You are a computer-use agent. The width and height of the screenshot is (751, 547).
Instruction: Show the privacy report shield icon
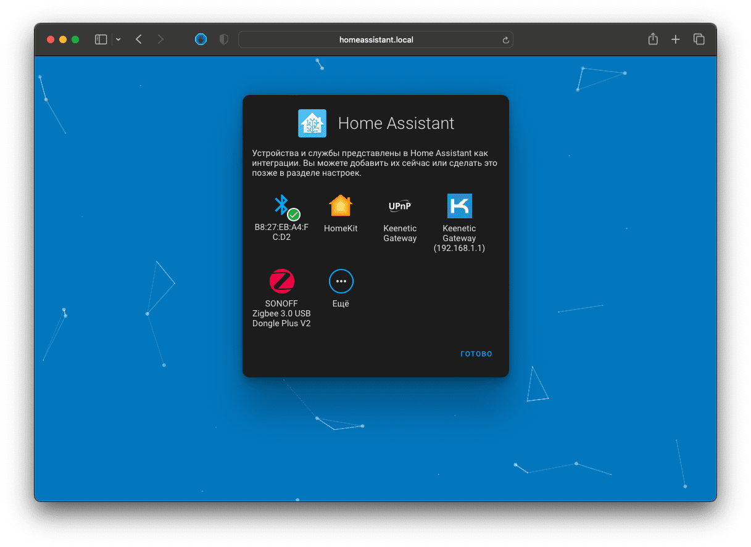point(224,39)
